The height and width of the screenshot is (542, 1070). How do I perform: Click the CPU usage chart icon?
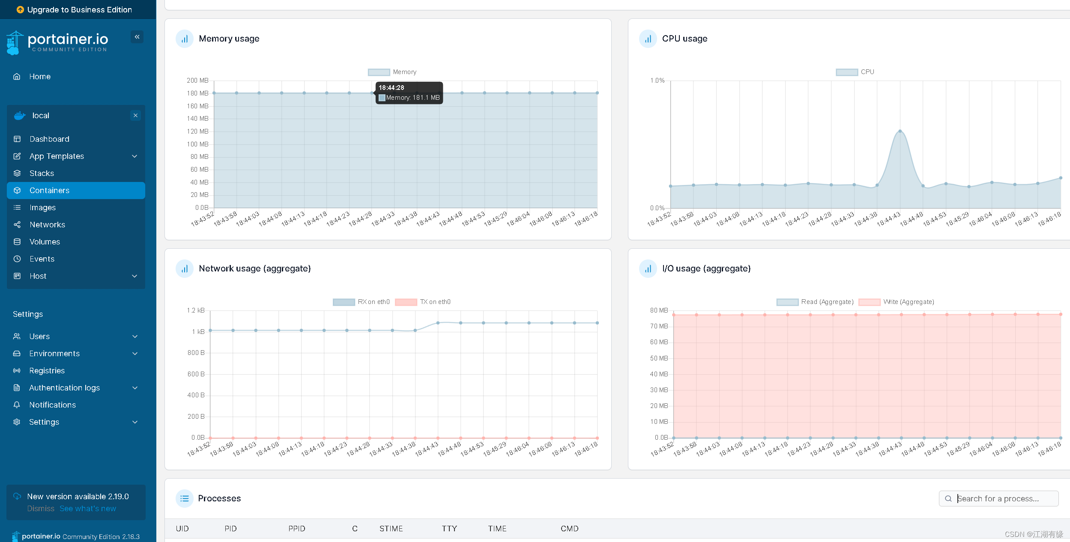[648, 39]
